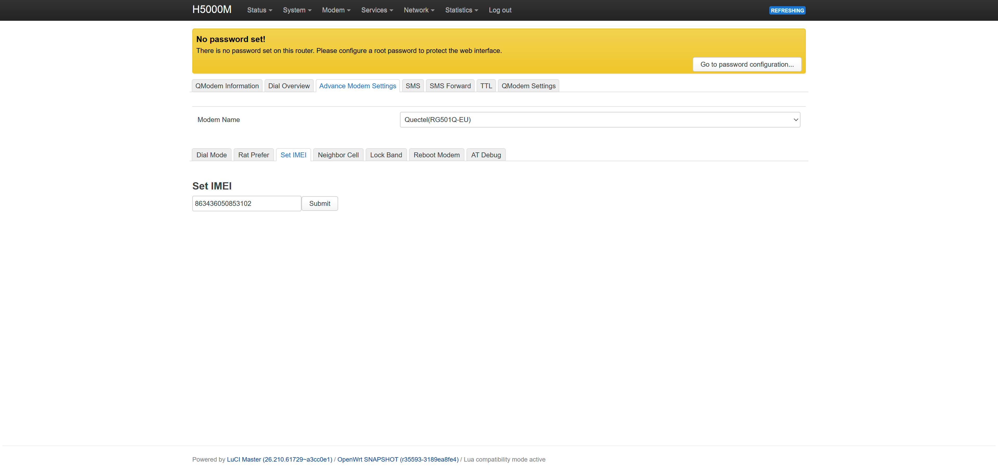
Task: Focus the IMEI number input field
Action: [246, 204]
